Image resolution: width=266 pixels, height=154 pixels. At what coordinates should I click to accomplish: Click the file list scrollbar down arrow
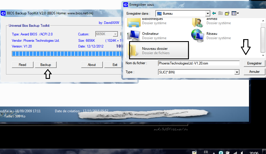click(x=263, y=56)
